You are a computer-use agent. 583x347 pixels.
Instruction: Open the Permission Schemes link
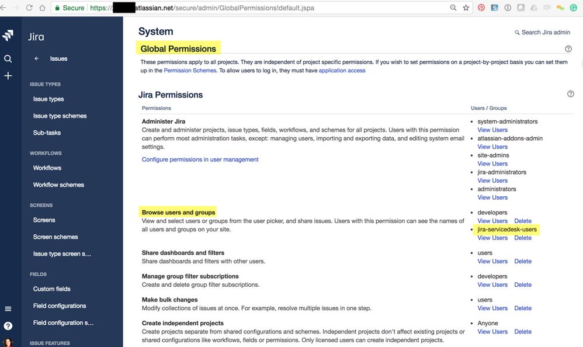coord(190,70)
